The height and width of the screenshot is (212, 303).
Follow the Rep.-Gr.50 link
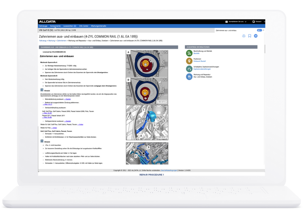click(x=47, y=113)
